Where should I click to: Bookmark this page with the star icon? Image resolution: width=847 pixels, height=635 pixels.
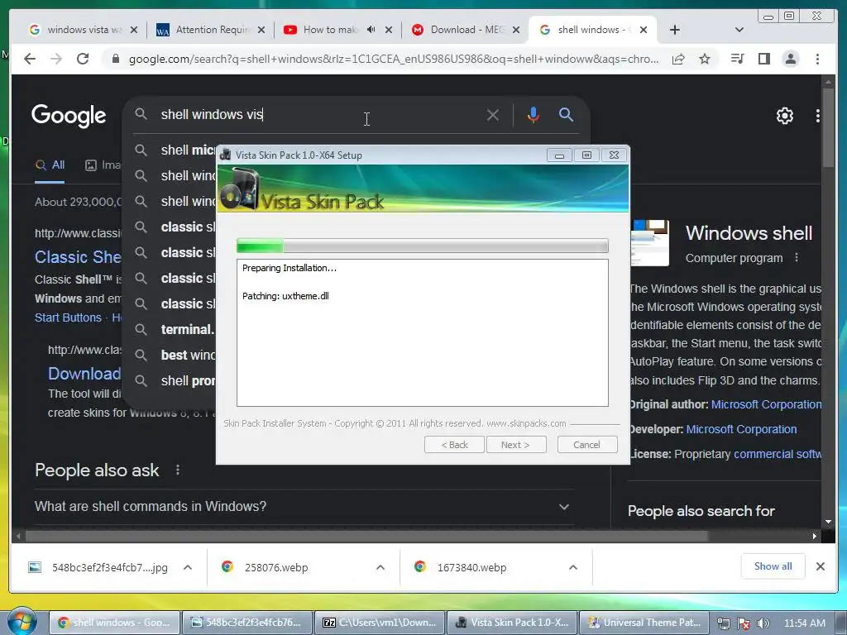705,59
